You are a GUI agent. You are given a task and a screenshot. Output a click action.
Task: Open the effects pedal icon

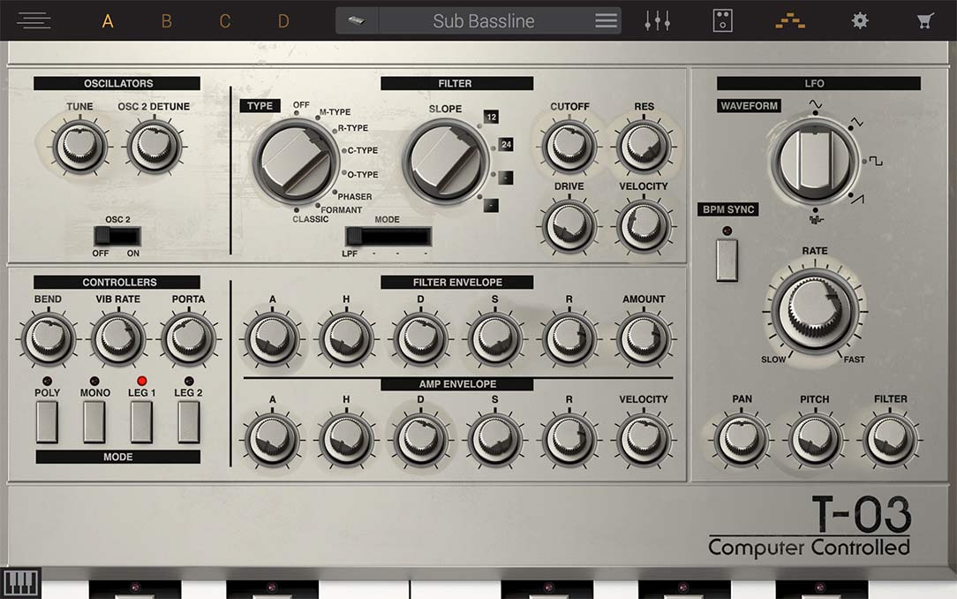(723, 21)
